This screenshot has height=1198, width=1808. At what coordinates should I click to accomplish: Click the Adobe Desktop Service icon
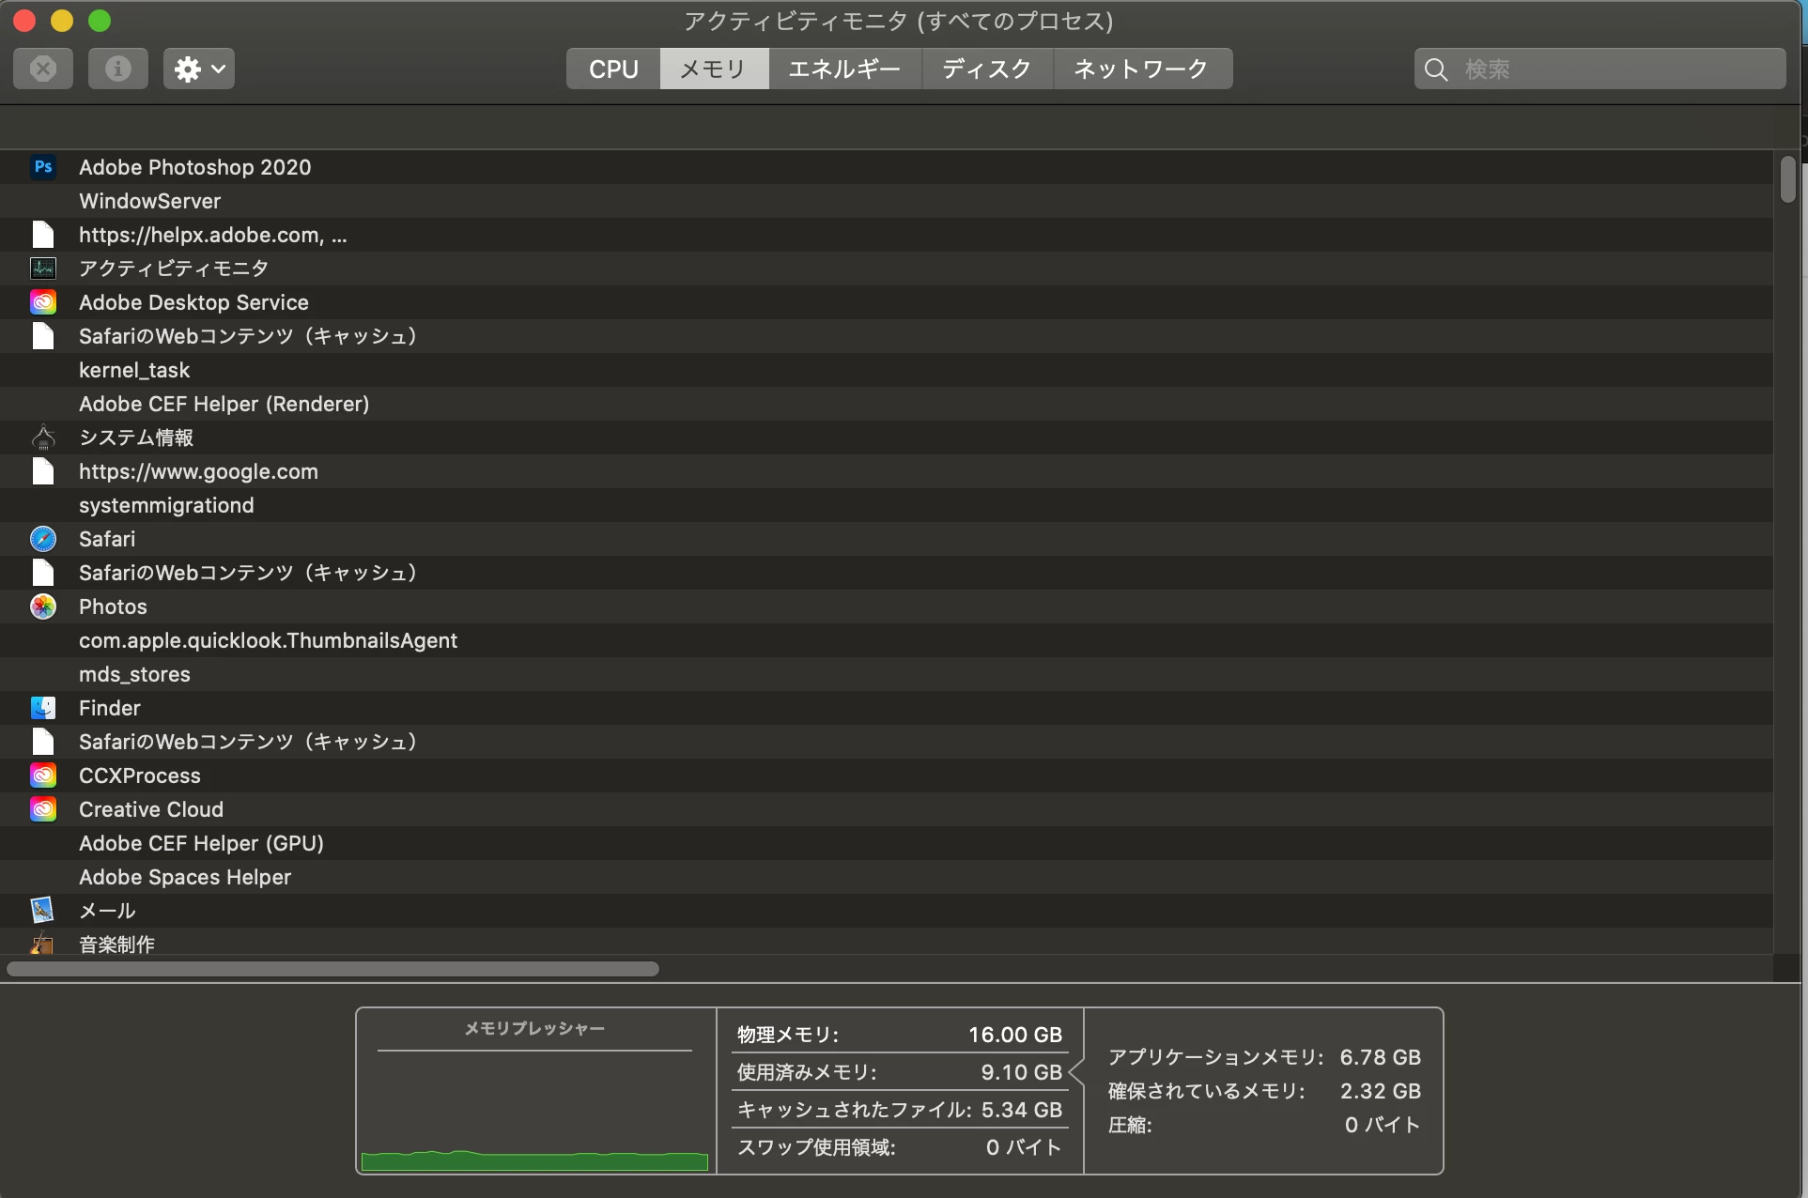coord(43,302)
